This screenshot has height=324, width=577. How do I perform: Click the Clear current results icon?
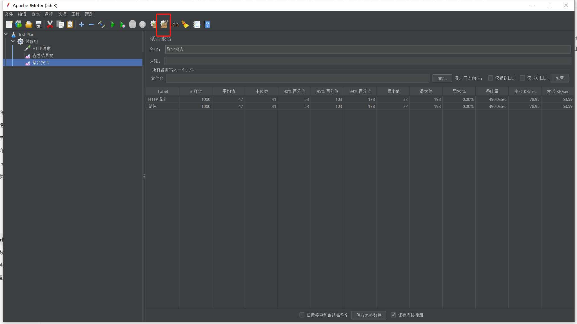coord(153,25)
